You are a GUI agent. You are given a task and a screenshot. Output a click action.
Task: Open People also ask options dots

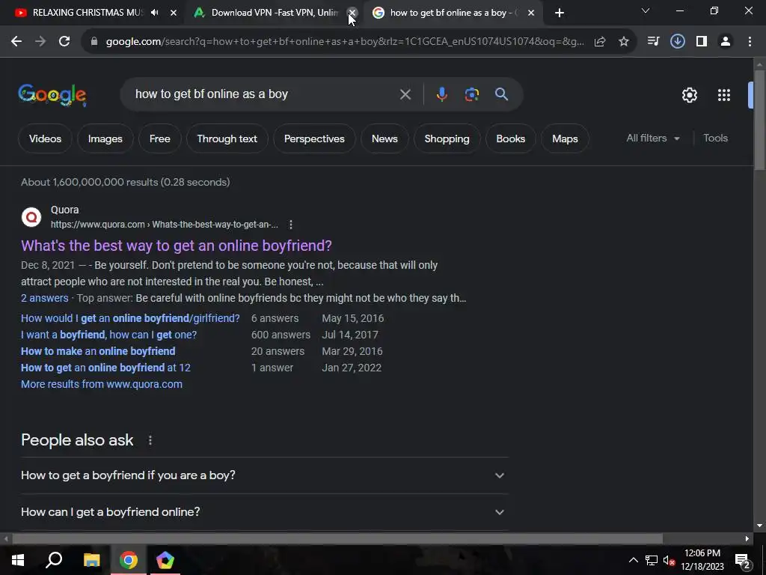pos(150,440)
